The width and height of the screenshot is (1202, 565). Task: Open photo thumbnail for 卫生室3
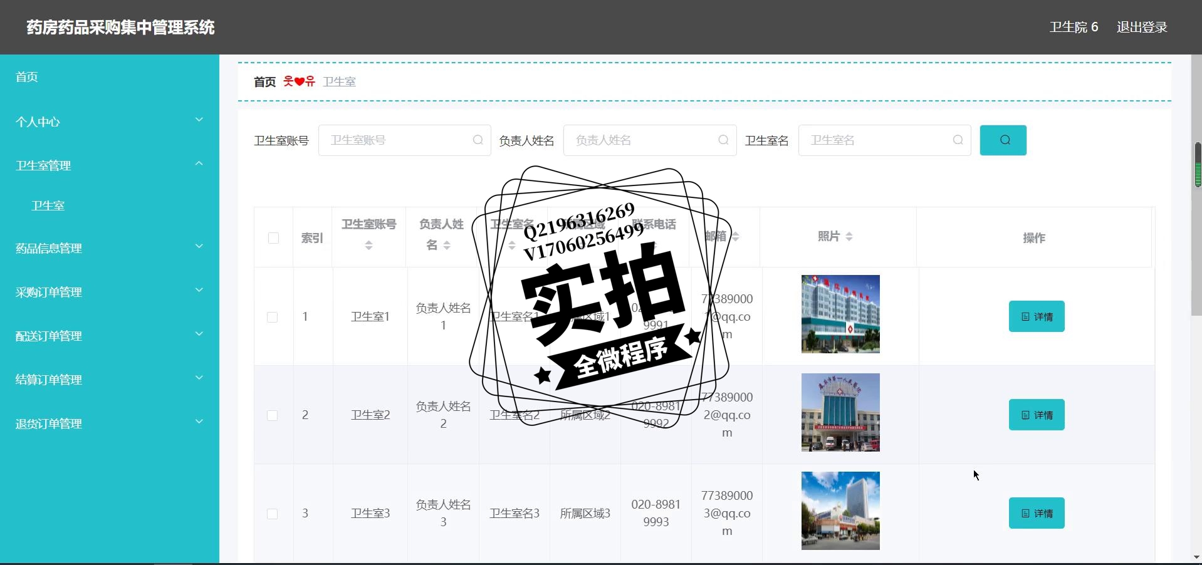[840, 511]
